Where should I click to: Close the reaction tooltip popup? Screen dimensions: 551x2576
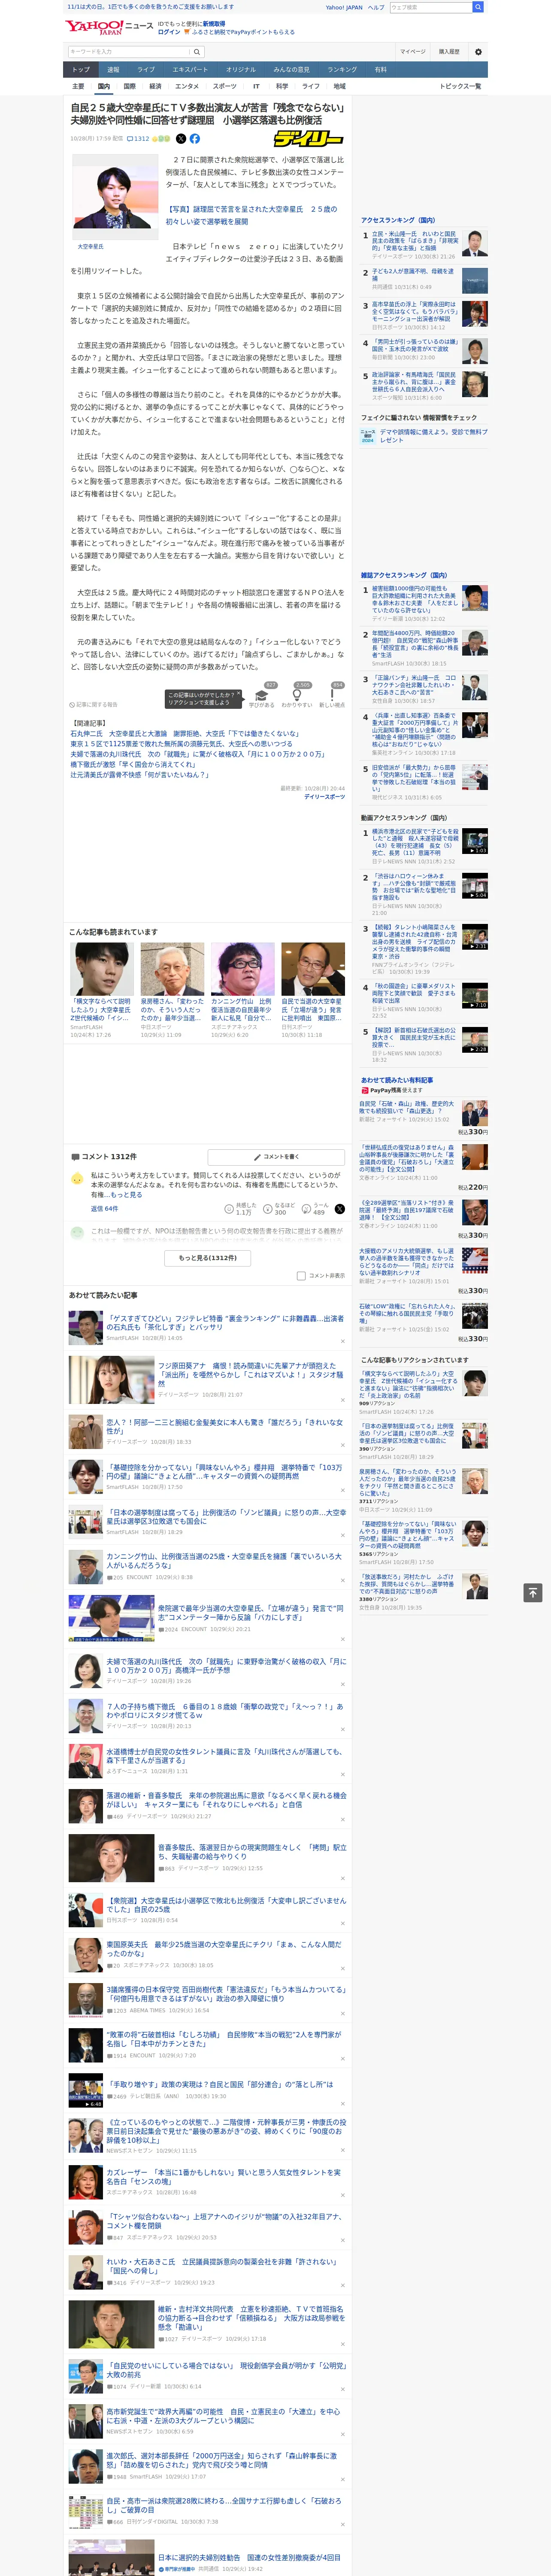[239, 694]
